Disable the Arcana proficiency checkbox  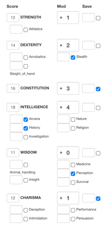coord(26,119)
